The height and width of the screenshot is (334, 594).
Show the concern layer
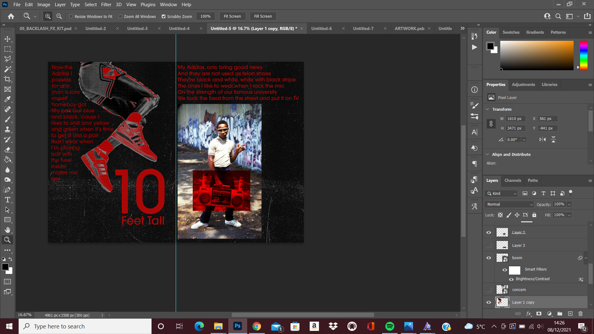click(489, 290)
